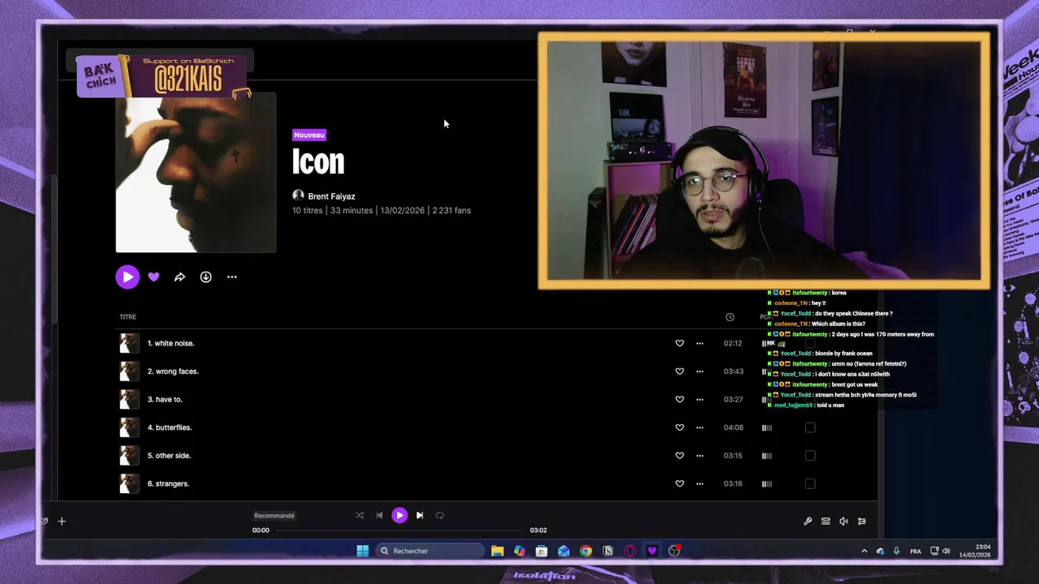
Task: Like the track butterflies.
Action: point(679,427)
